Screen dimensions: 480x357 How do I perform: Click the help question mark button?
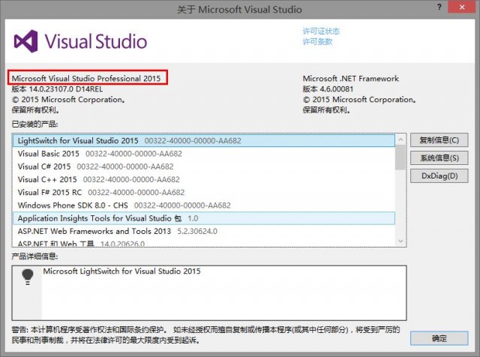439,7
